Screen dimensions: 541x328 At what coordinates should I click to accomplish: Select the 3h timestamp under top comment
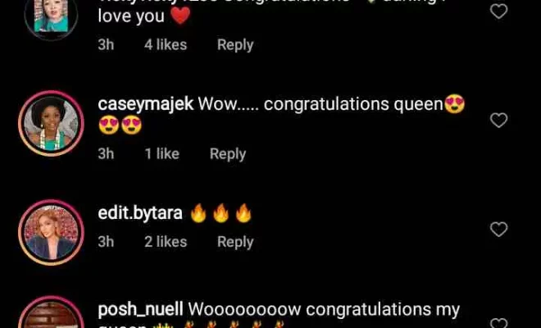click(x=106, y=45)
